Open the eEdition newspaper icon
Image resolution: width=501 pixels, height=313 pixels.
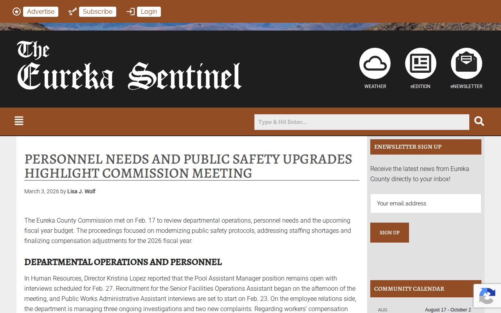coord(421,63)
